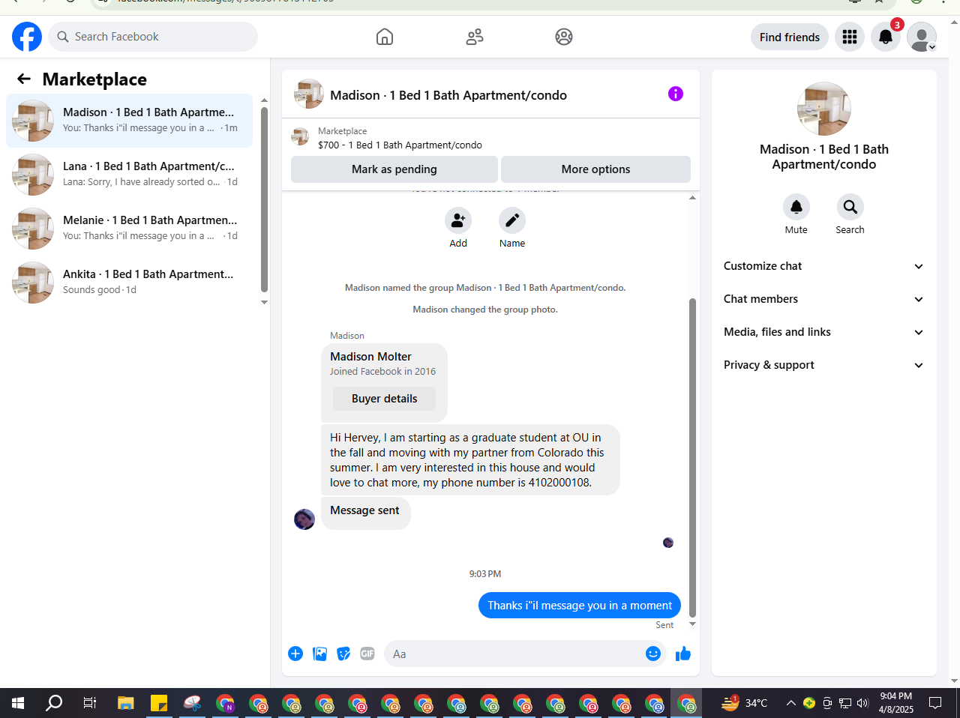
Task: Open Windows notification center icon
Action: 935,703
